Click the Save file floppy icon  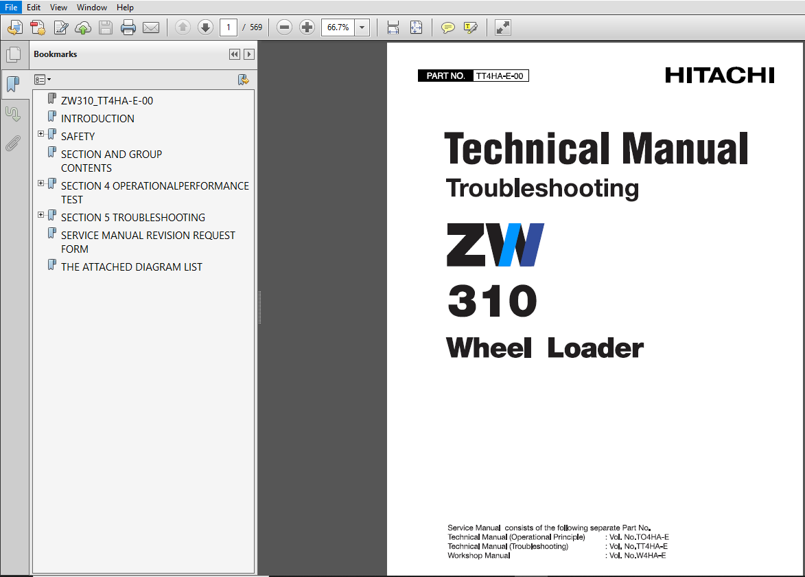106,27
